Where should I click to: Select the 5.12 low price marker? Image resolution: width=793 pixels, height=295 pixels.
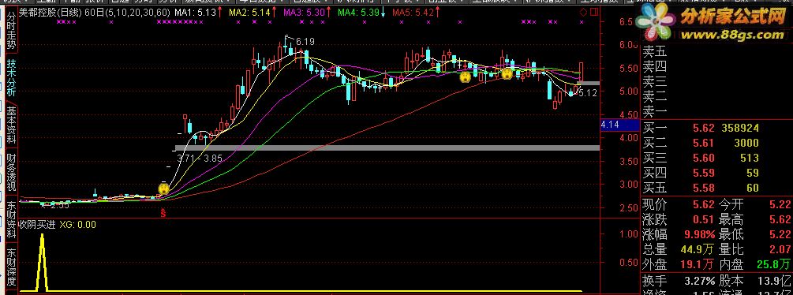588,93
